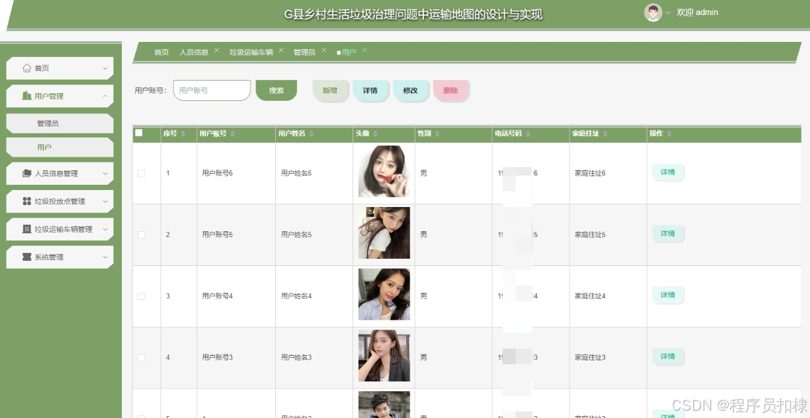Click the 系统管理 icon in sidebar
The width and height of the screenshot is (810, 418).
point(27,257)
